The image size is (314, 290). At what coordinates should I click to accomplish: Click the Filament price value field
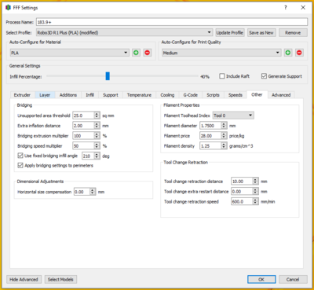210,136
